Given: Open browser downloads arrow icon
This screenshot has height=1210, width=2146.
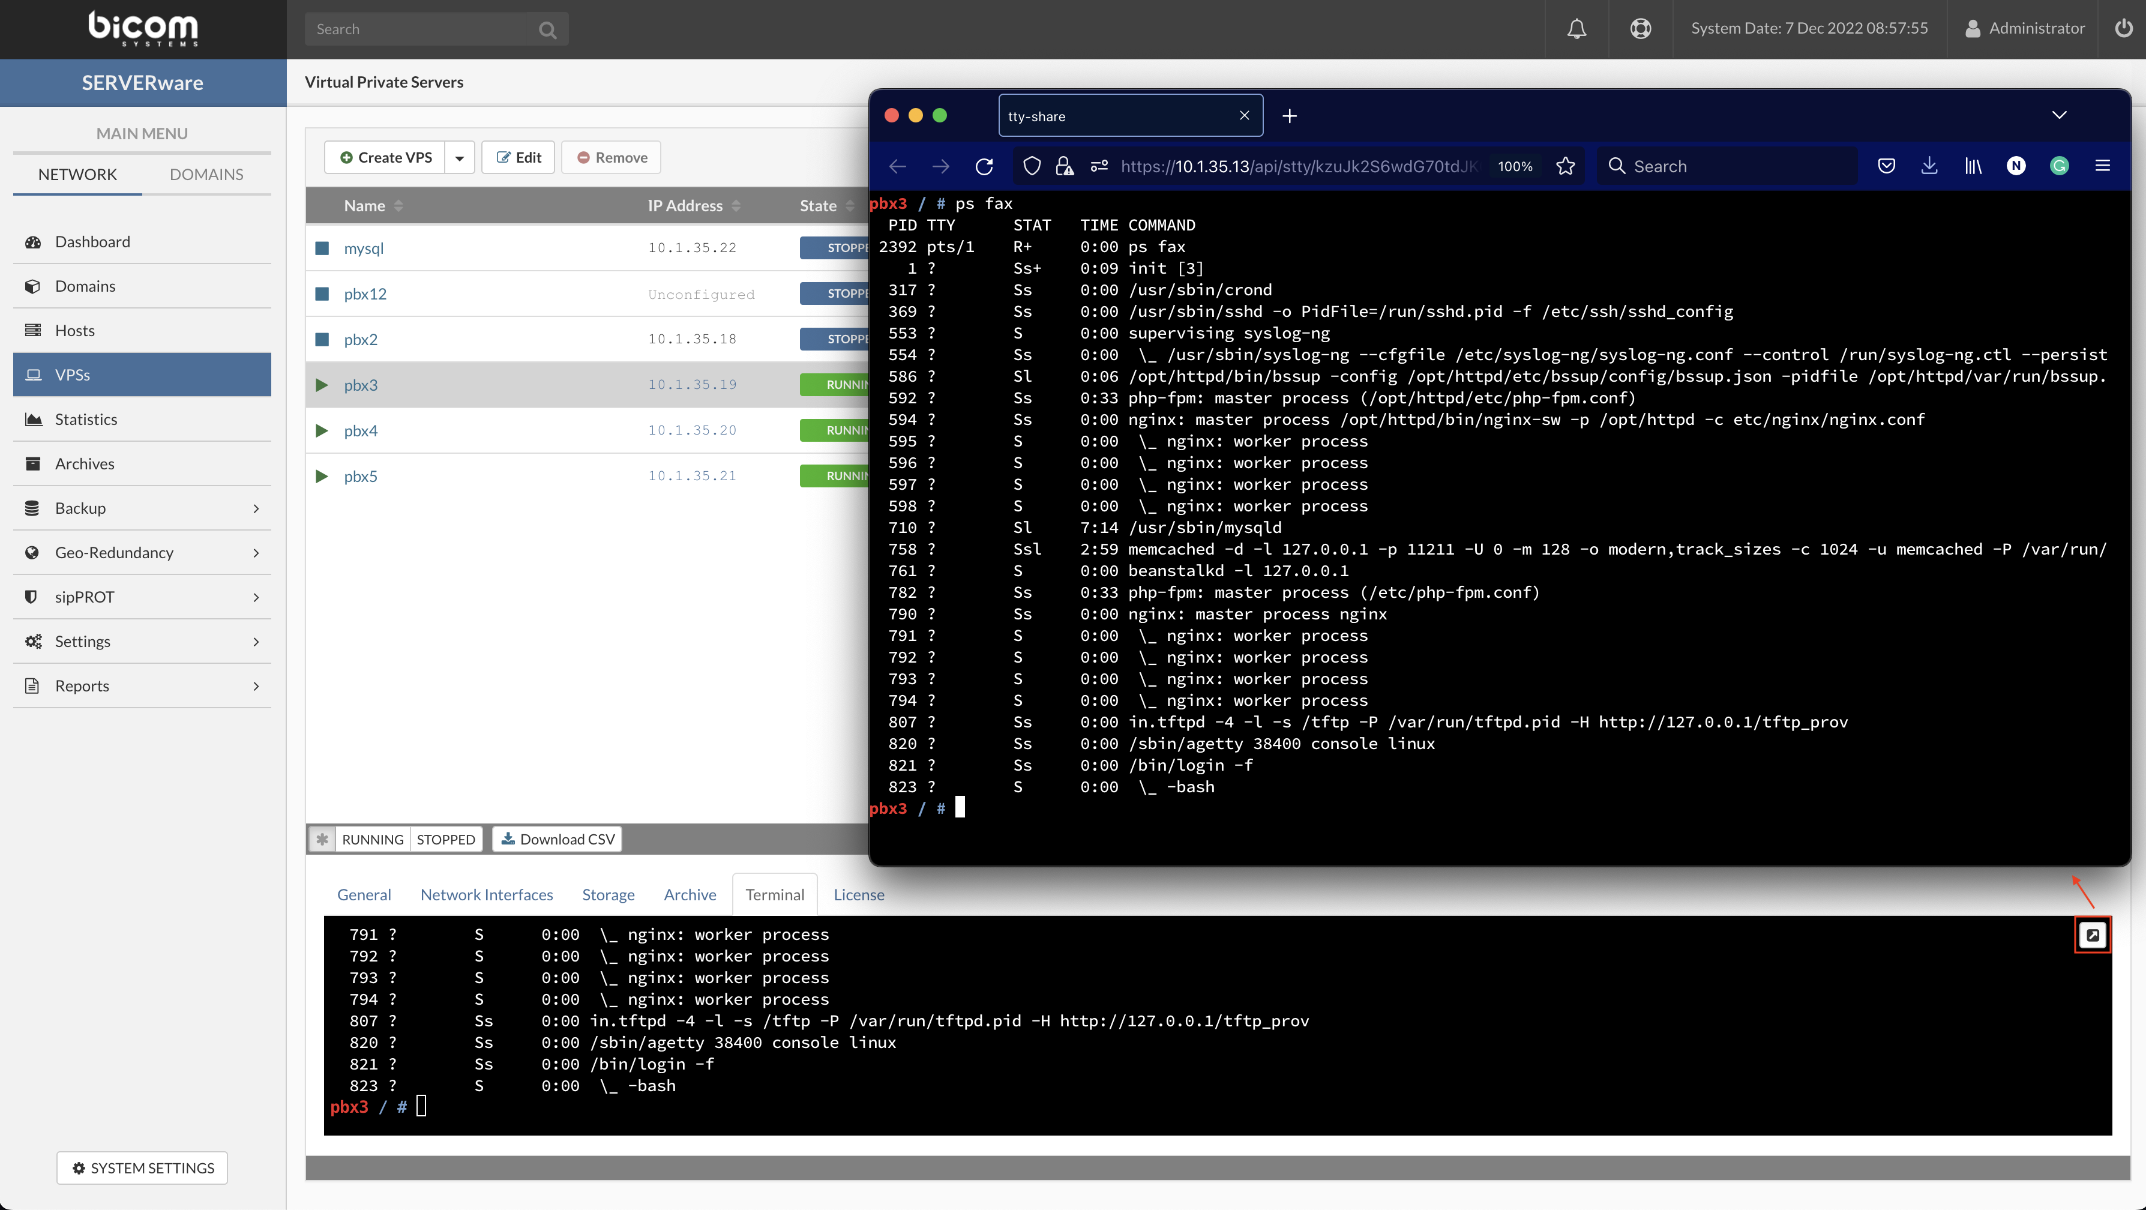Looking at the screenshot, I should 1929,167.
